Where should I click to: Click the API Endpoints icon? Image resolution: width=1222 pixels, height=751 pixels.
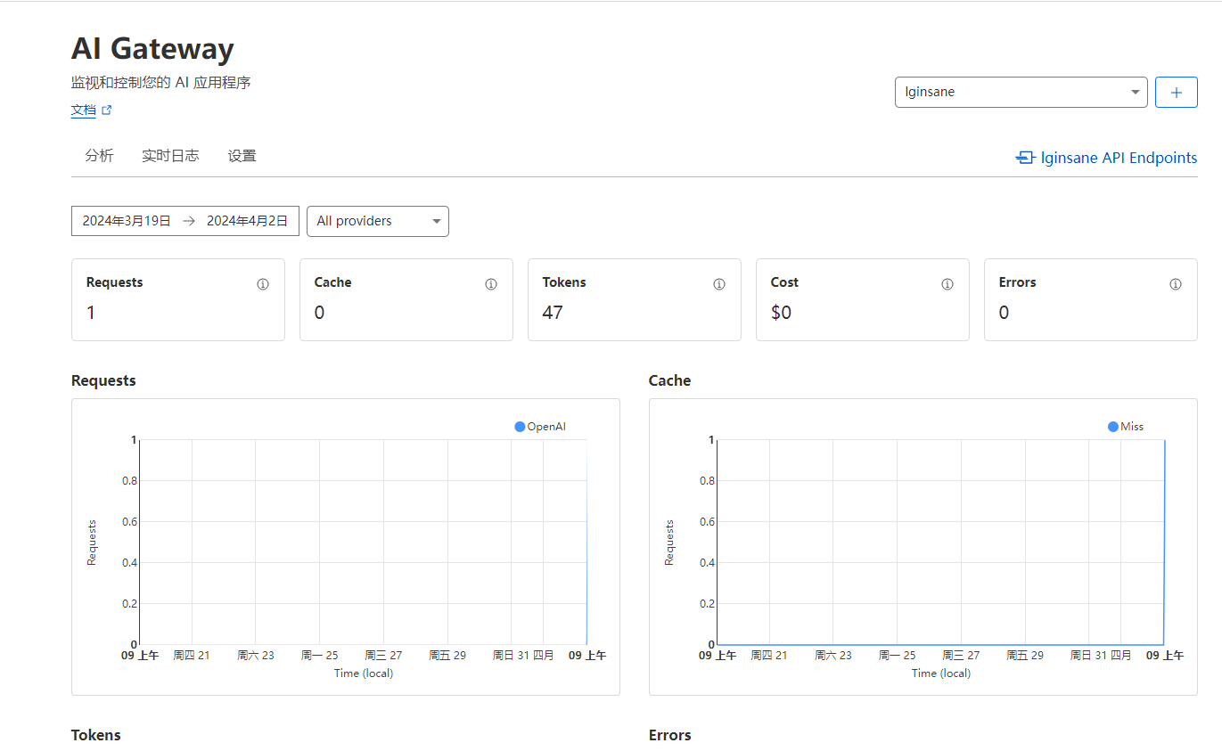tap(1025, 158)
